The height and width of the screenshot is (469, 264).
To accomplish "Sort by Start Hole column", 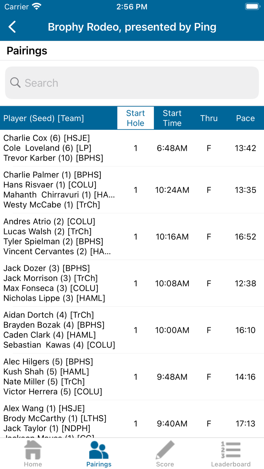I will point(135,118).
